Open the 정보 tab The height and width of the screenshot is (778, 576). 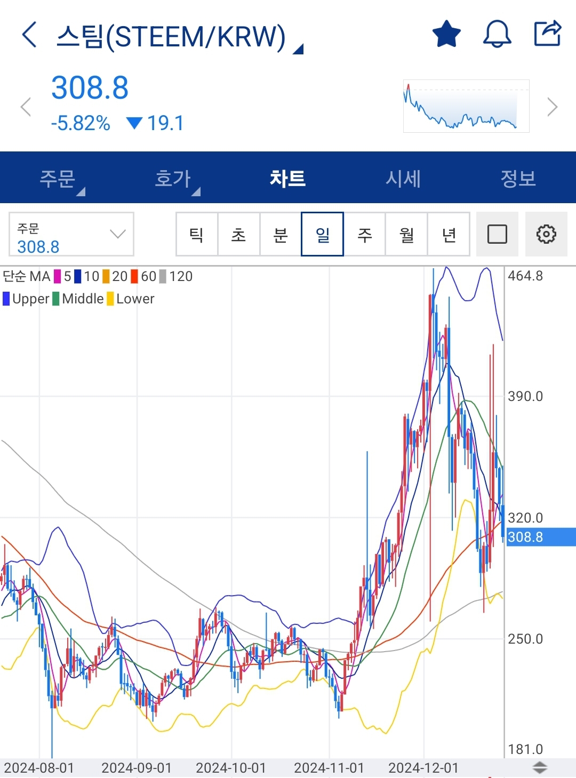pyautogui.click(x=518, y=178)
